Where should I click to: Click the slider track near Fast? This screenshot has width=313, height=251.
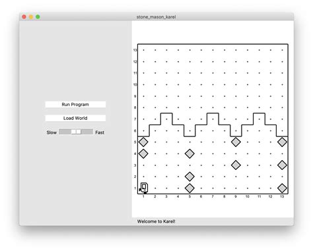click(88, 132)
